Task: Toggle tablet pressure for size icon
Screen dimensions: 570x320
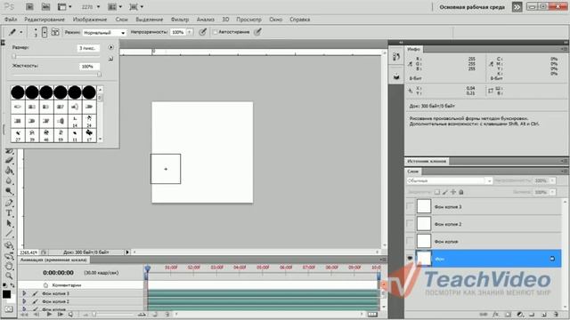Action: [257, 32]
